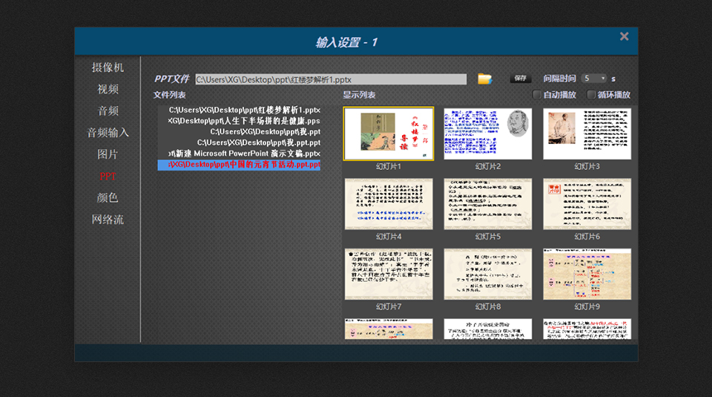The image size is (712, 397).
Task: Click the 保存 button
Action: [521, 79]
